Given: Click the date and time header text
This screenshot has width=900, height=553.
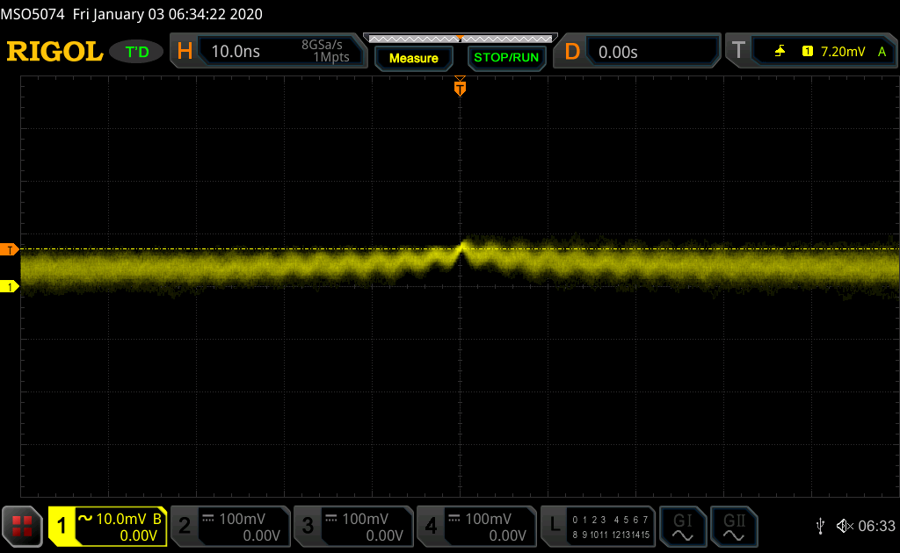Looking at the screenshot, I should pyautogui.click(x=168, y=14).
